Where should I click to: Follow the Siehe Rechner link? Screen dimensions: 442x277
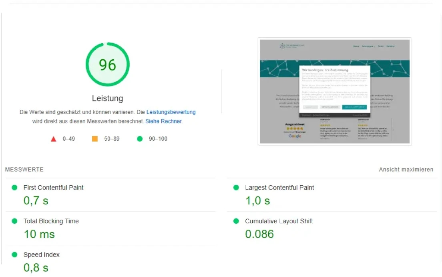[x=163, y=121]
